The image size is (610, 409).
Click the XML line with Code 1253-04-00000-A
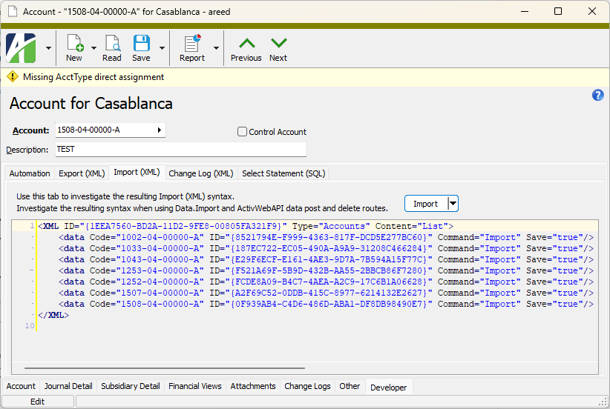click(x=326, y=270)
